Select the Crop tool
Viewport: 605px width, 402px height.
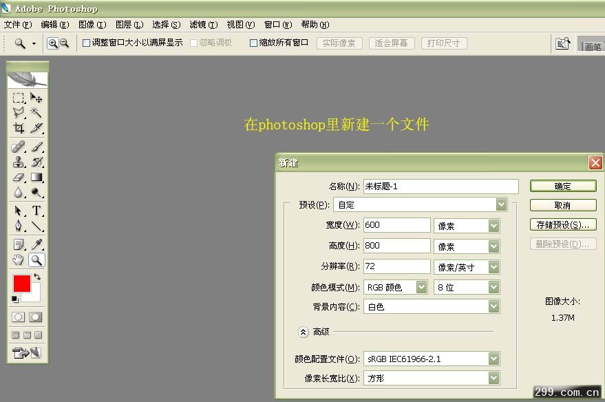click(18, 128)
